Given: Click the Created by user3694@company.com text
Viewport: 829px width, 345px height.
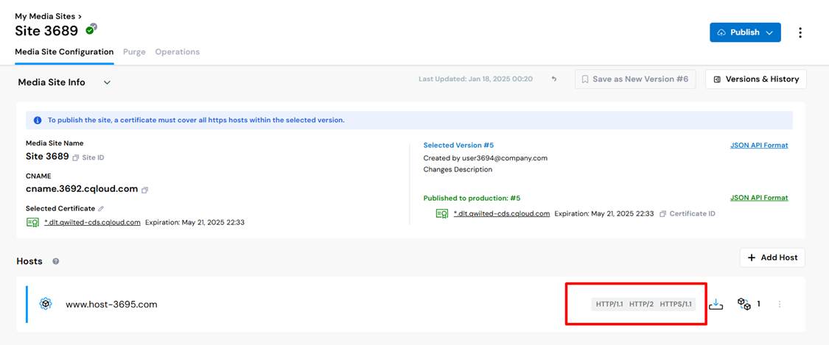Looking at the screenshot, I should click(x=486, y=157).
